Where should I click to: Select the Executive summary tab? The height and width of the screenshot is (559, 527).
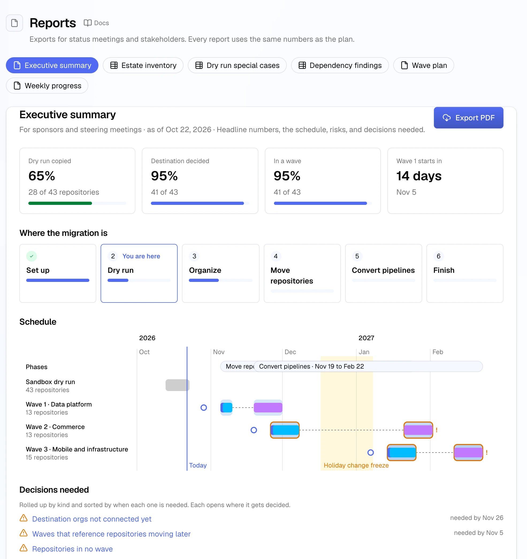coord(52,65)
